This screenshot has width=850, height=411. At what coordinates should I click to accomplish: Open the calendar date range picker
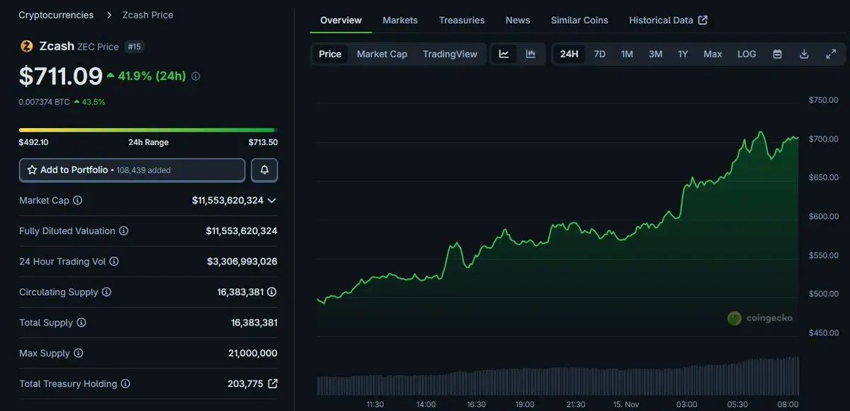777,54
